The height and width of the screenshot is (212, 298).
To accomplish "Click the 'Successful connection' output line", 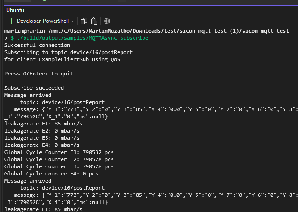I will point(37,45).
